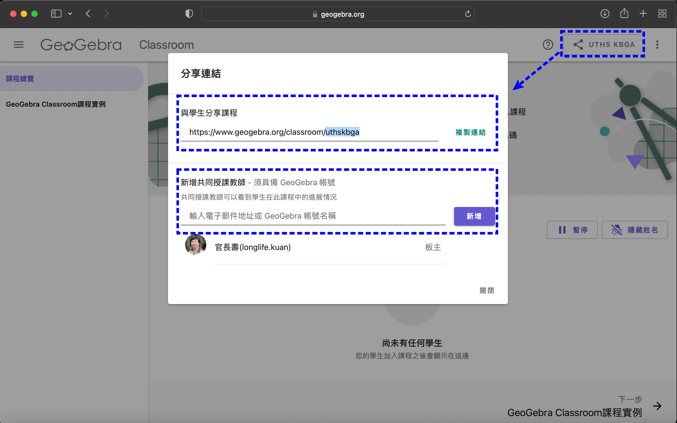Viewport: 677px width, 423px height.
Task: Select GeoGebra Classroom課程實例 in sidebar
Action: tap(56, 104)
